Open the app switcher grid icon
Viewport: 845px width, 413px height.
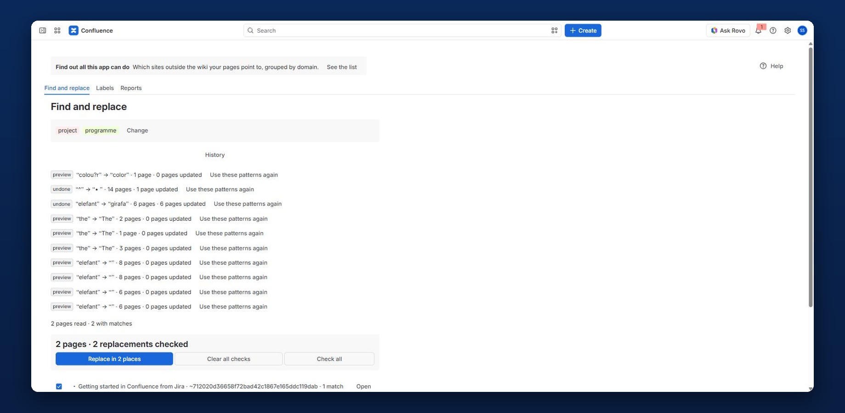[x=57, y=30]
